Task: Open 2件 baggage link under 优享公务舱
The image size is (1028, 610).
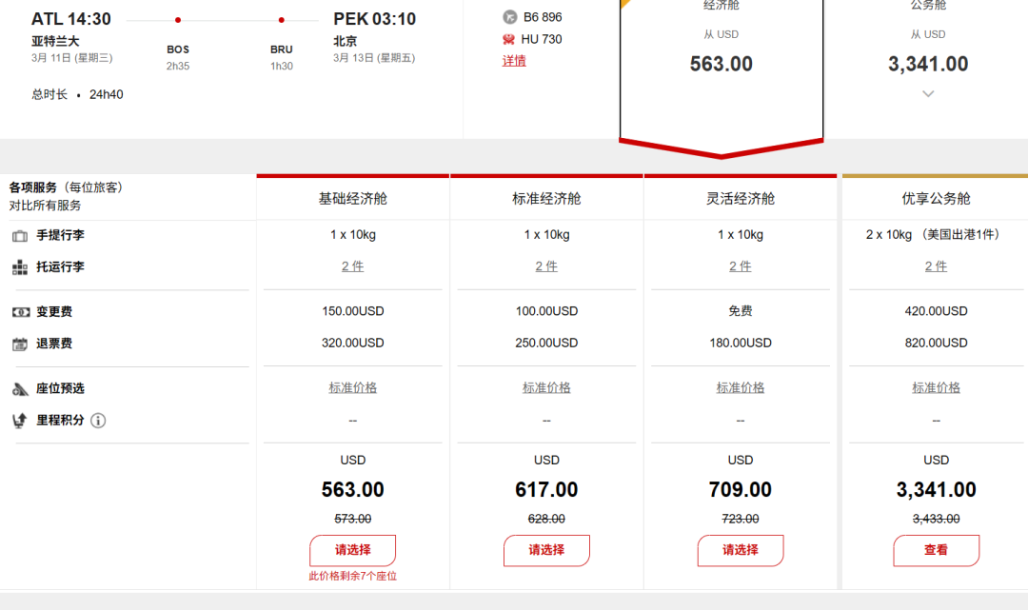Action: tap(936, 267)
